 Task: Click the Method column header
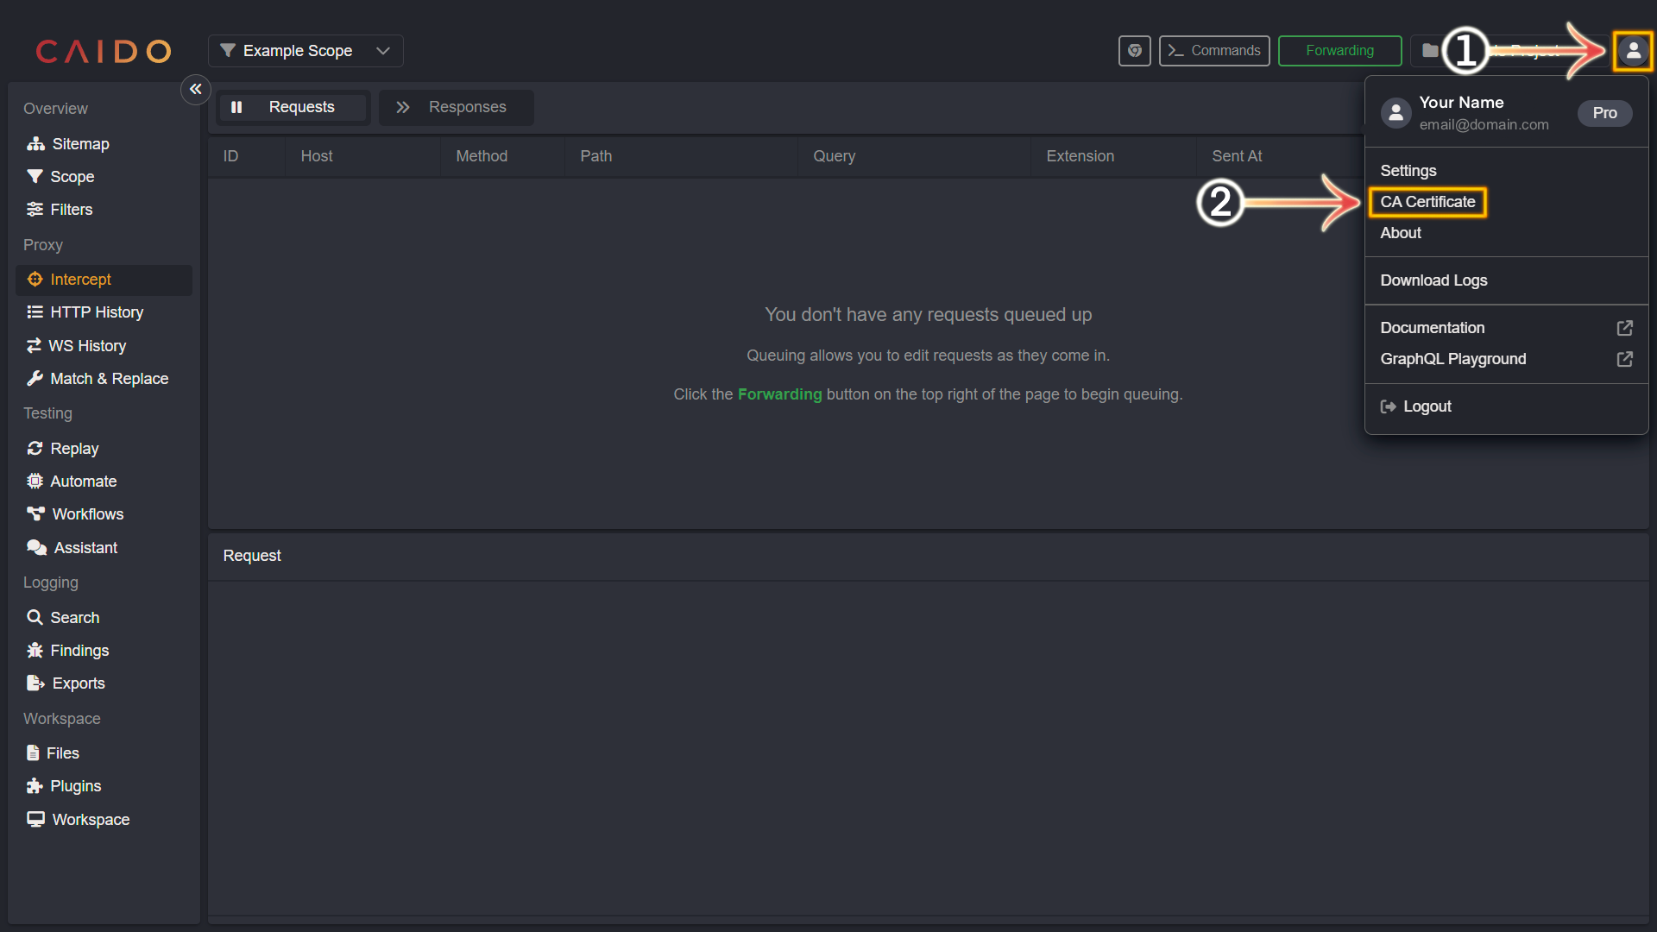coord(482,156)
